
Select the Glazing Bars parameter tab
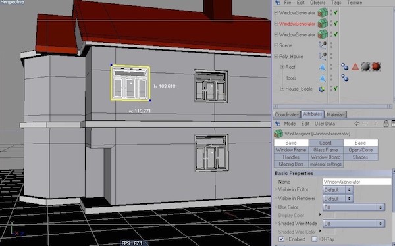click(x=291, y=164)
